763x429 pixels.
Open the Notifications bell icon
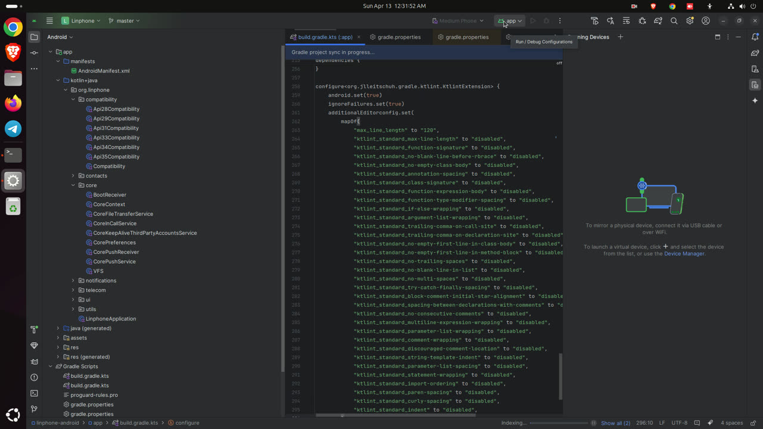point(755,37)
